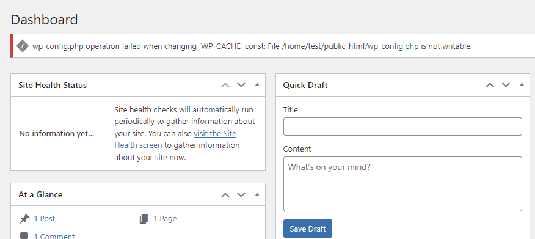Select the wp-config.php not writable error text

pos(252,46)
